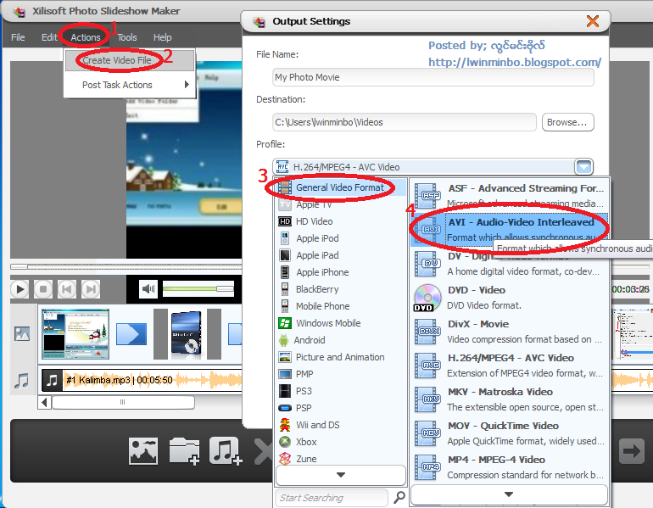This screenshot has width=653, height=508.
Task: Open the Actions menu
Action: point(86,37)
